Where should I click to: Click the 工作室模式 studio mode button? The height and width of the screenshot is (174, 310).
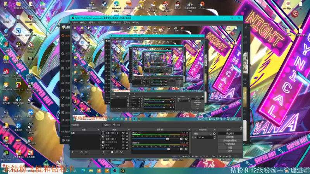click(x=230, y=144)
